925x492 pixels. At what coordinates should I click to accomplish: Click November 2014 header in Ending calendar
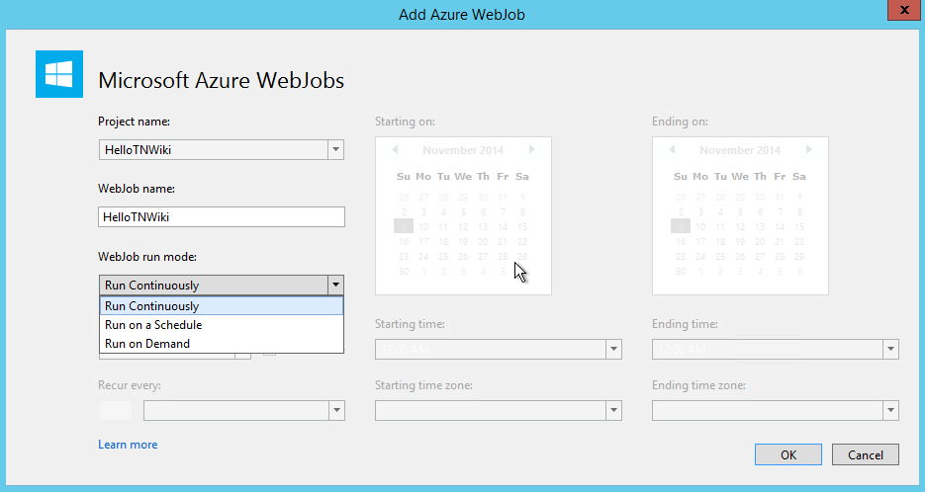pos(740,150)
